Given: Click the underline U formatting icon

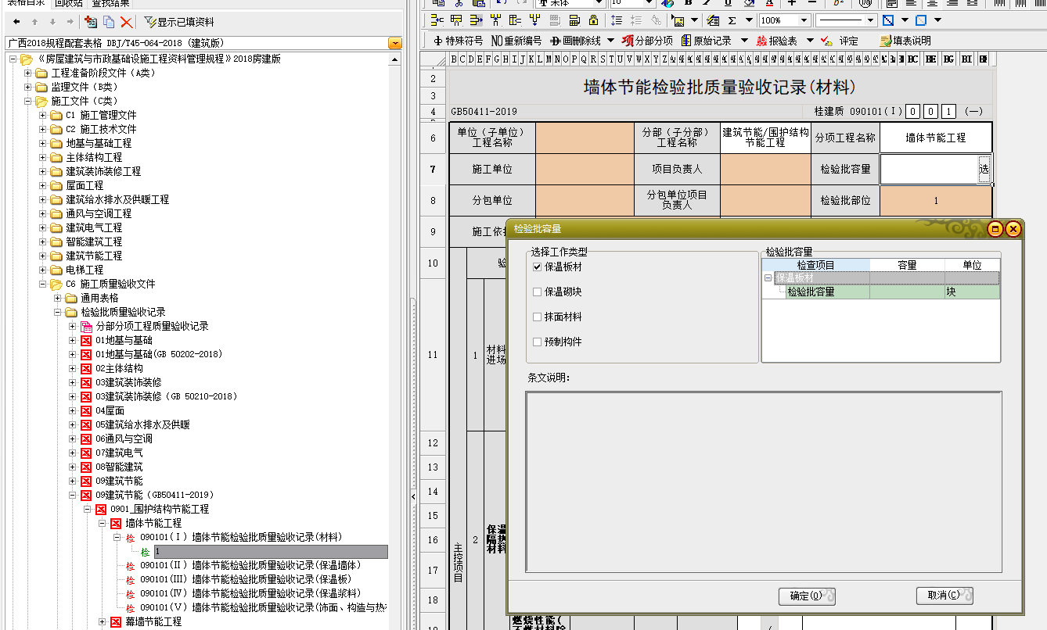Looking at the screenshot, I should click(729, 3).
